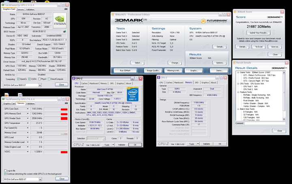Click the Select... button under Tests
The image size is (292, 184).
pos(138,63)
